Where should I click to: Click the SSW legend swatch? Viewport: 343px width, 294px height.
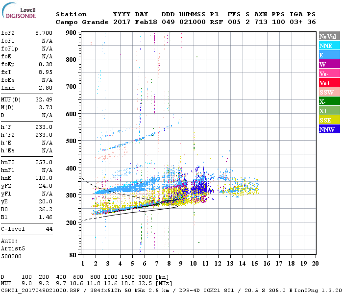pyautogui.click(x=329, y=92)
